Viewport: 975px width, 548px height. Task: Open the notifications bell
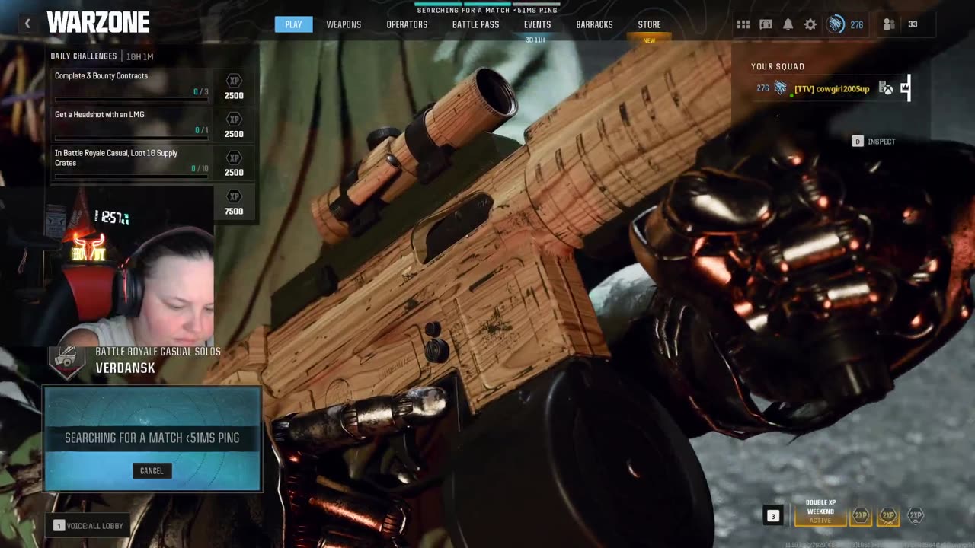[x=788, y=24]
